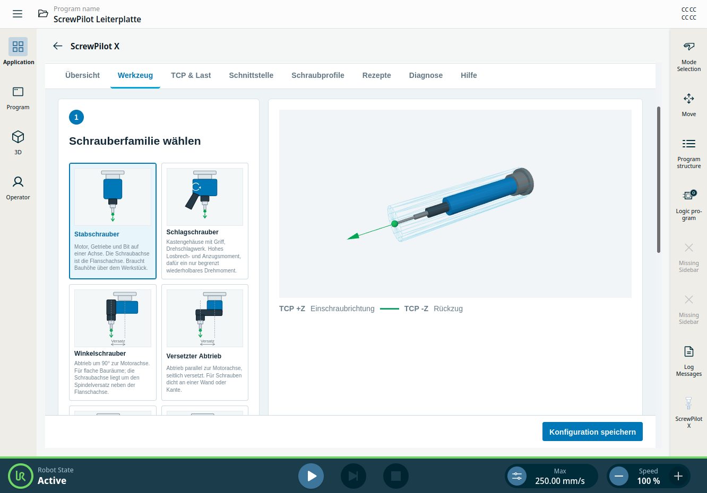Open the Program sidebar section

[x=18, y=98]
